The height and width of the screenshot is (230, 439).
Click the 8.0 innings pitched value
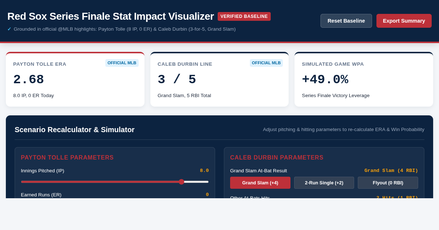click(x=204, y=170)
